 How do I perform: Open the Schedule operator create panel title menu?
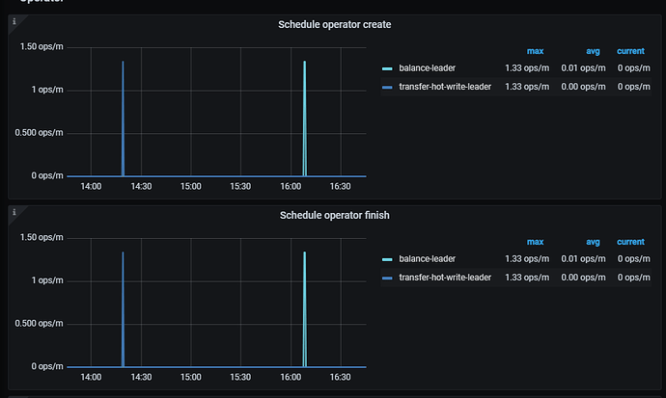click(x=334, y=24)
